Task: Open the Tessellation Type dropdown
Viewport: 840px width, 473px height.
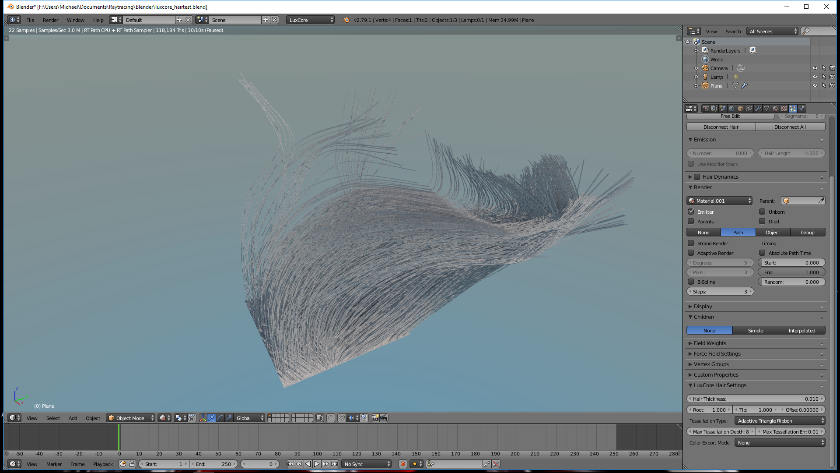Action: [x=780, y=420]
